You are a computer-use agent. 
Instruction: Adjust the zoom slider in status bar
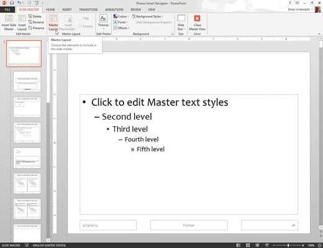288,246
